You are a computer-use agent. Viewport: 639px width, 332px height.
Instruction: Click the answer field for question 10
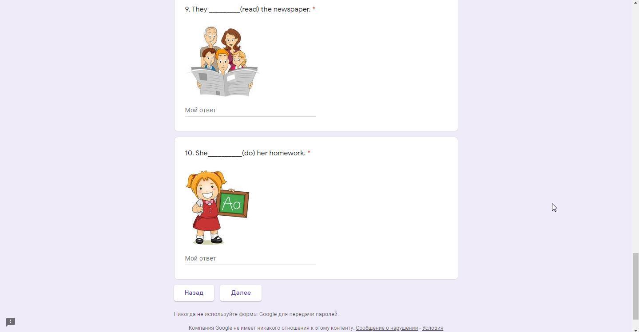tap(250, 258)
